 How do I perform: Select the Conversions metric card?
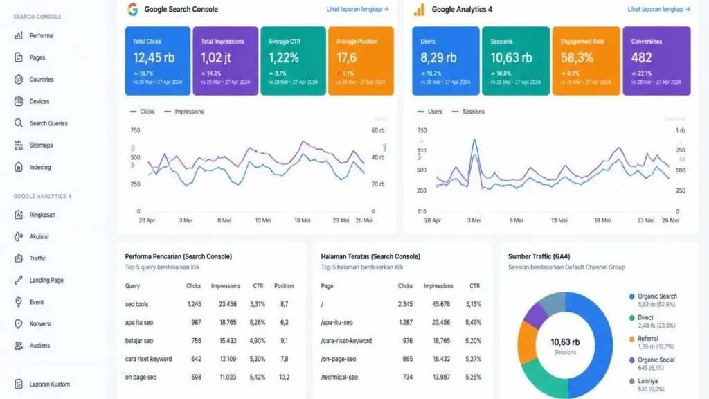(x=656, y=61)
